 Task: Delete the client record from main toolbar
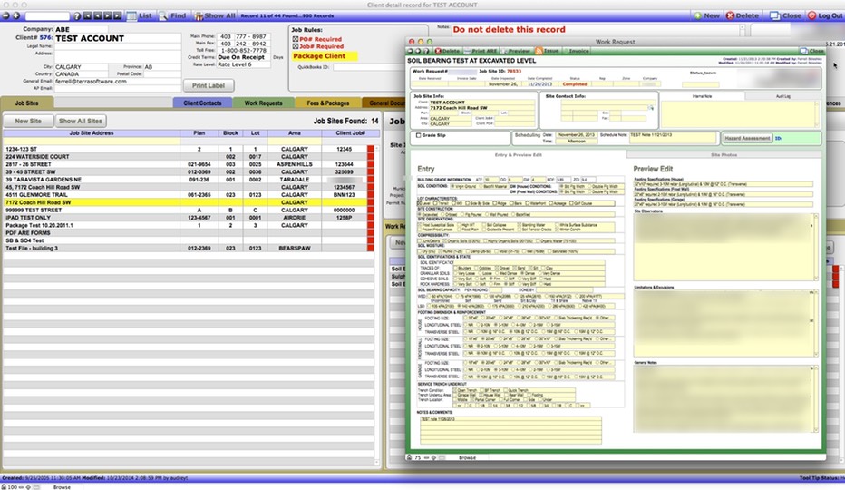coord(742,15)
